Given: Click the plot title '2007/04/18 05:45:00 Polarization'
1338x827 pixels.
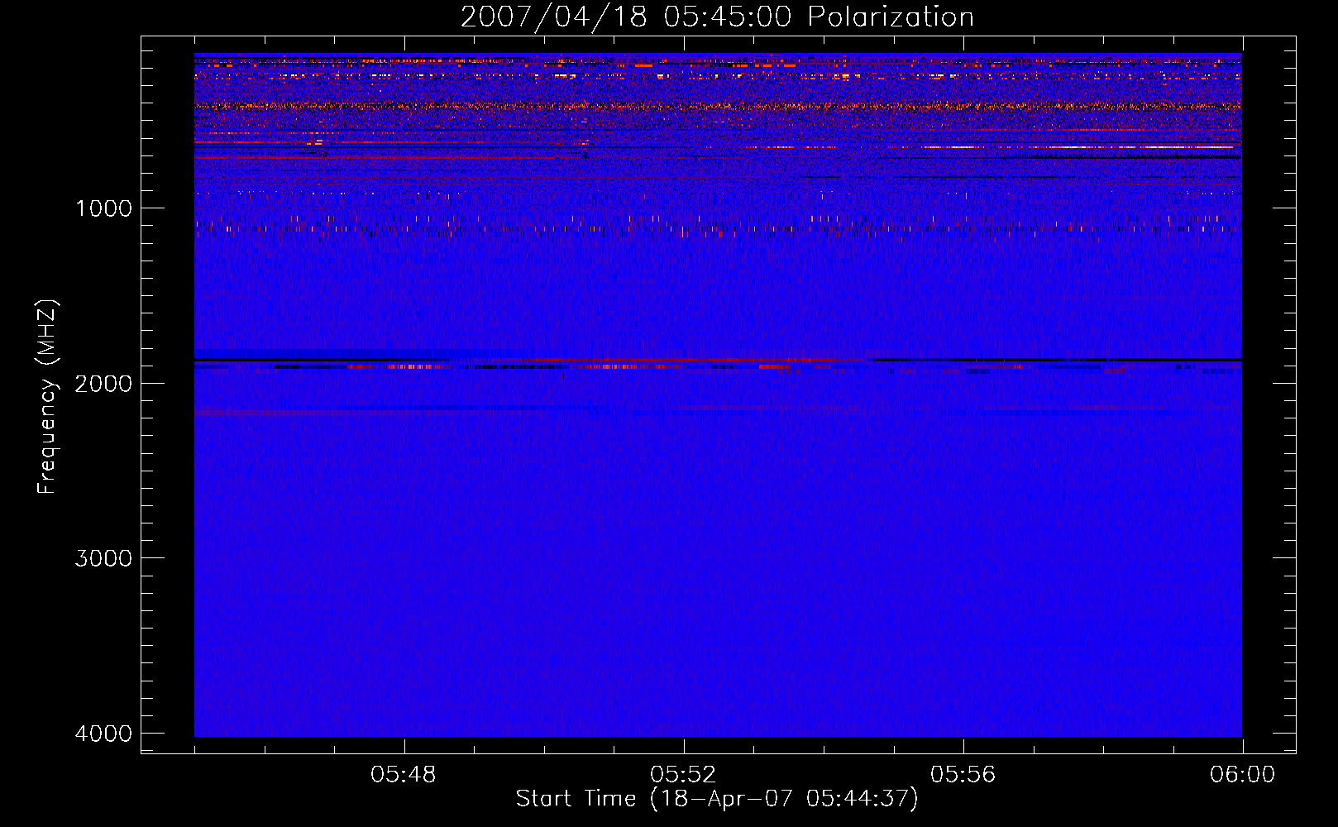Looking at the screenshot, I should [717, 17].
